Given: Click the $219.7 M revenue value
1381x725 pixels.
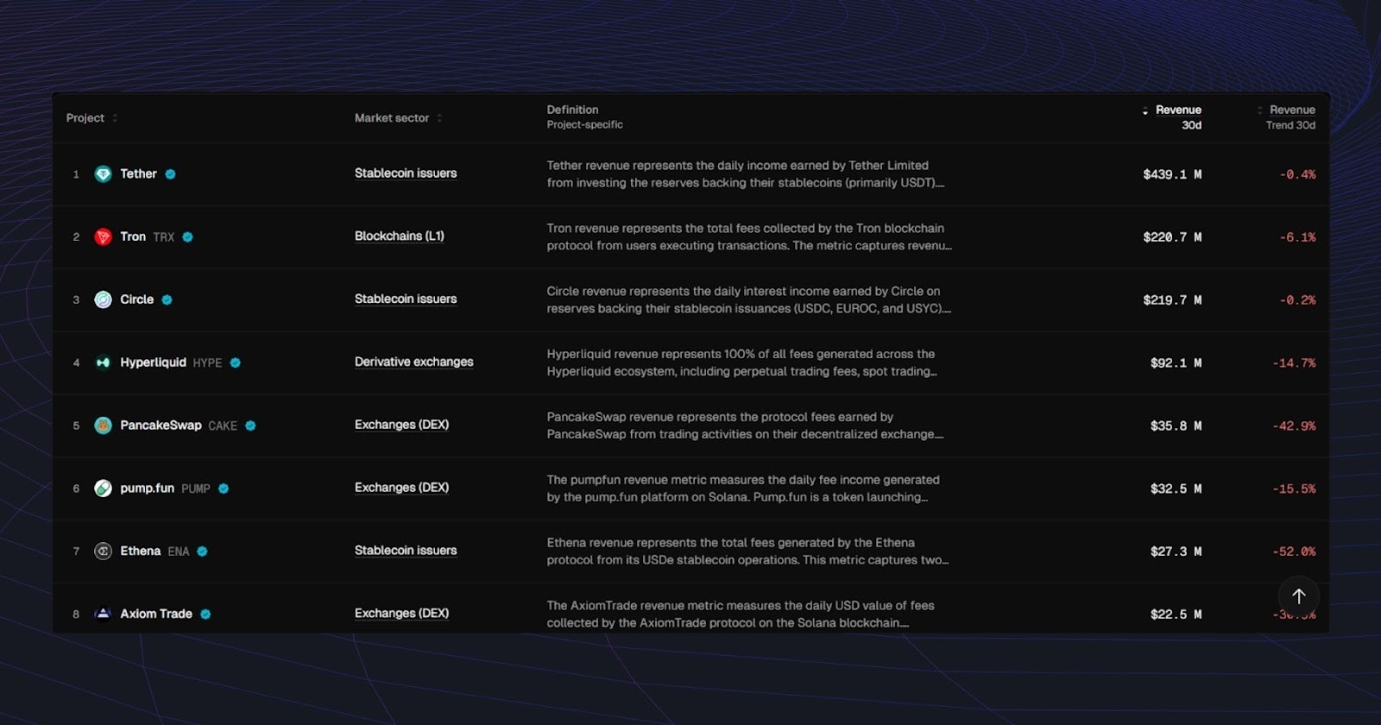Looking at the screenshot, I should tap(1172, 300).
